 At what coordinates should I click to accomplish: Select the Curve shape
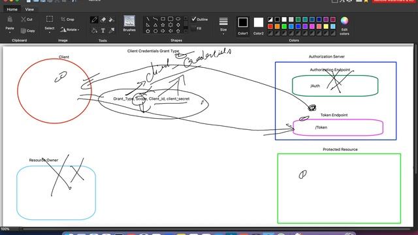155,19
